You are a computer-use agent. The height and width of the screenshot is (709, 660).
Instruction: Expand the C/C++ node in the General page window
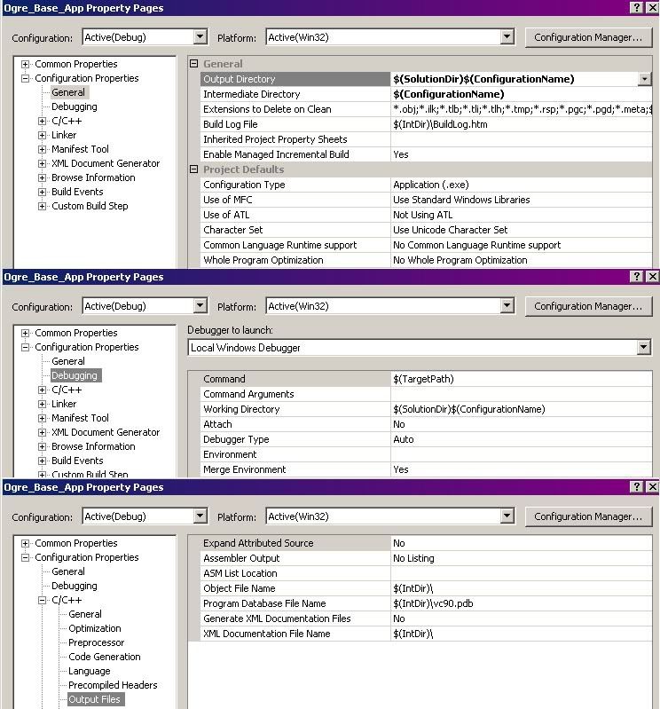pyautogui.click(x=42, y=122)
